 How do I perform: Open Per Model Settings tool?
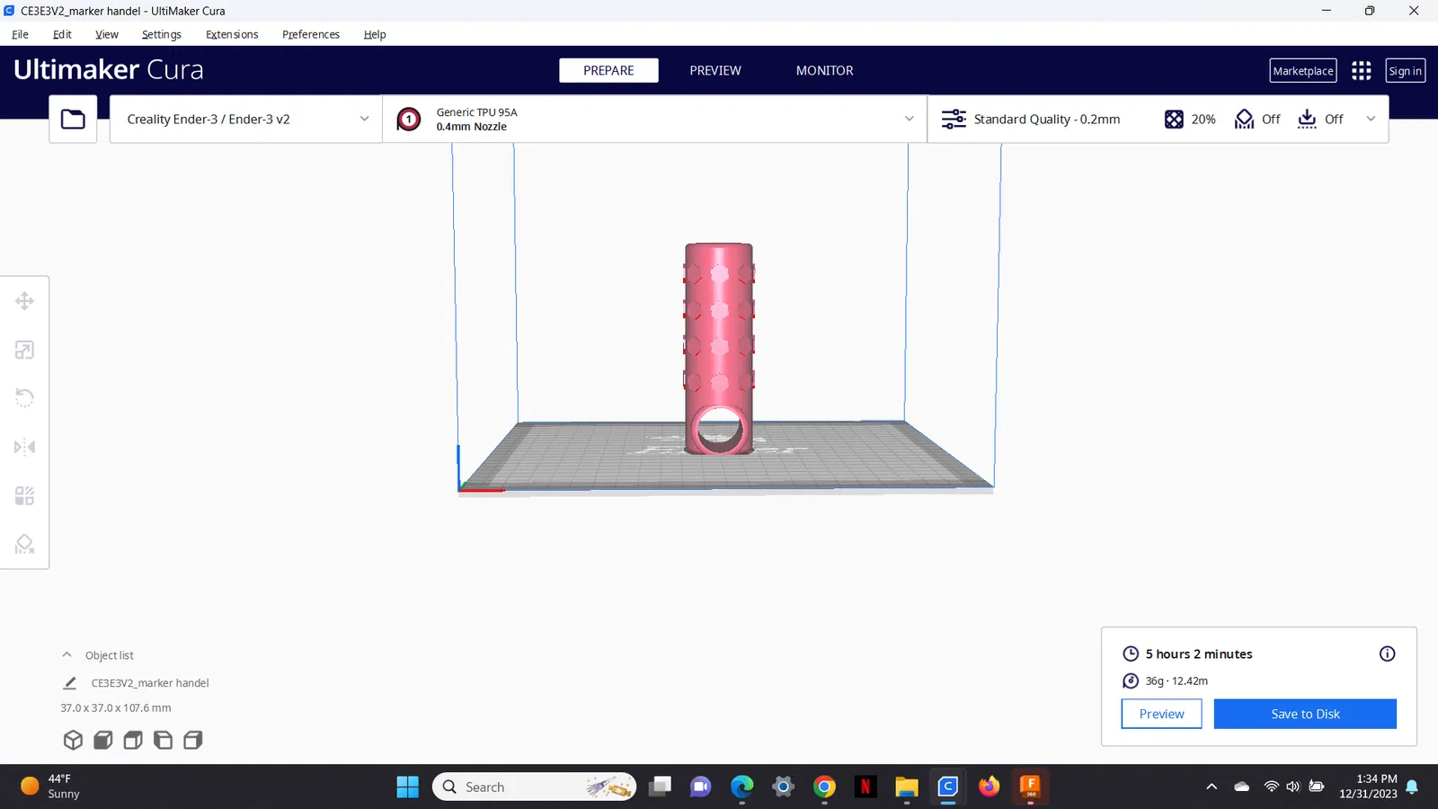[x=24, y=495]
